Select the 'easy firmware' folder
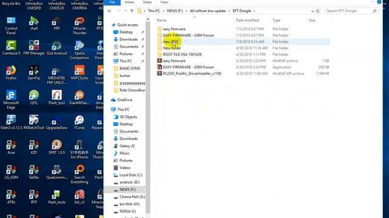Screen dimensions: 389x218 [x=174, y=29]
